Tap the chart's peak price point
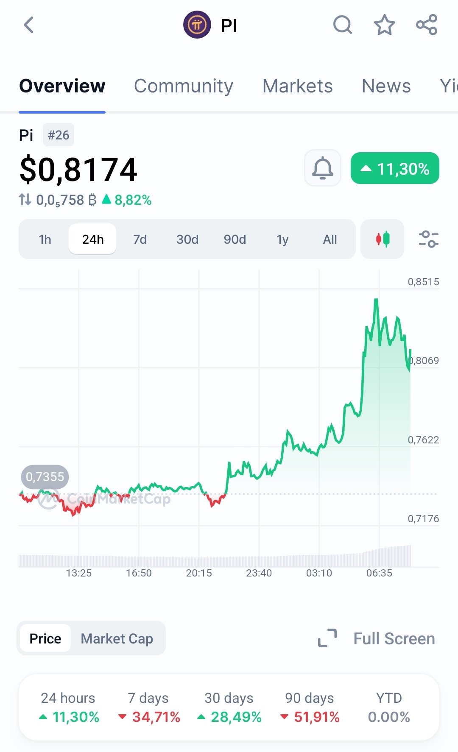Viewport: 458px width, 752px height. coord(376,300)
